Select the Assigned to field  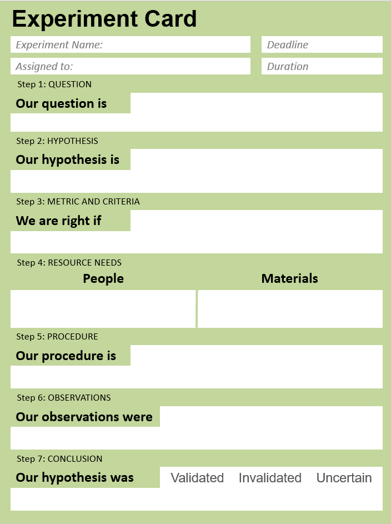pos(130,66)
